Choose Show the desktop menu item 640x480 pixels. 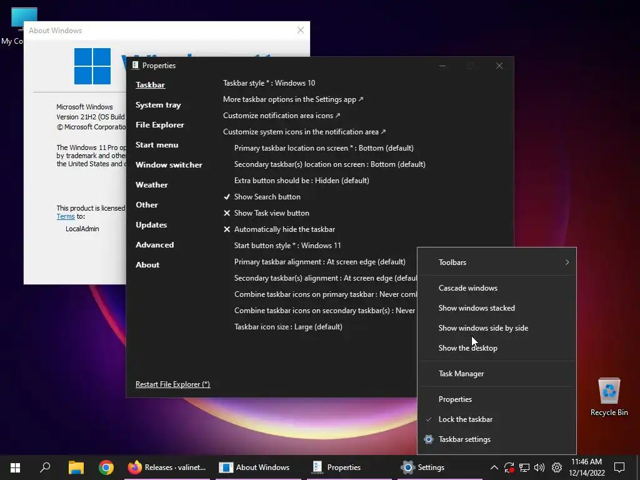(497, 347)
